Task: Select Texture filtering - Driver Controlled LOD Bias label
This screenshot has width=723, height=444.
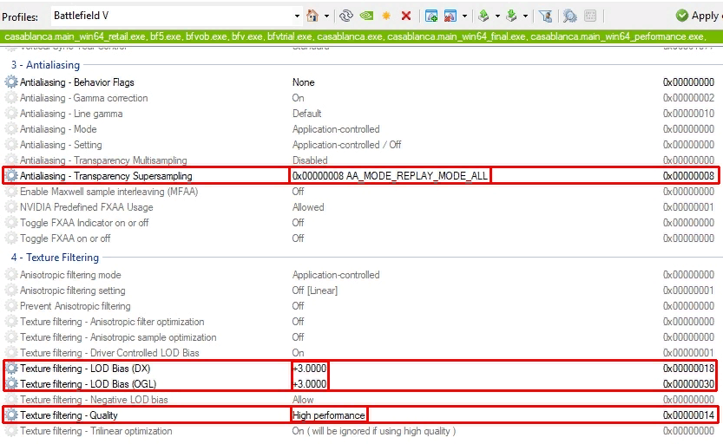Action: click(x=109, y=353)
